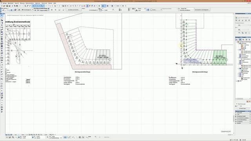The width and height of the screenshot is (251, 141).
Task: Click the pick up parameters eyedropper icon
Action: pyautogui.click(x=27, y=6)
